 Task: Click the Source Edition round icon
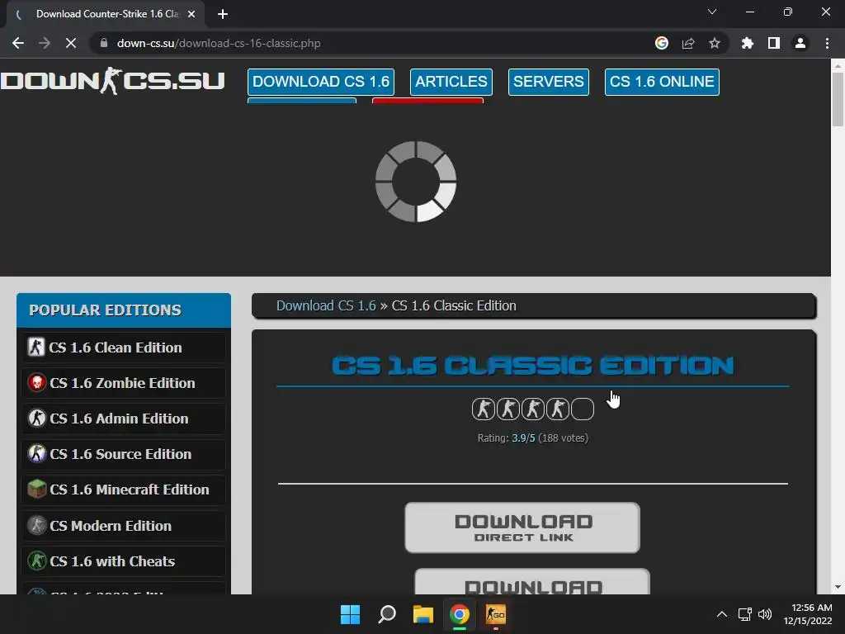click(36, 454)
